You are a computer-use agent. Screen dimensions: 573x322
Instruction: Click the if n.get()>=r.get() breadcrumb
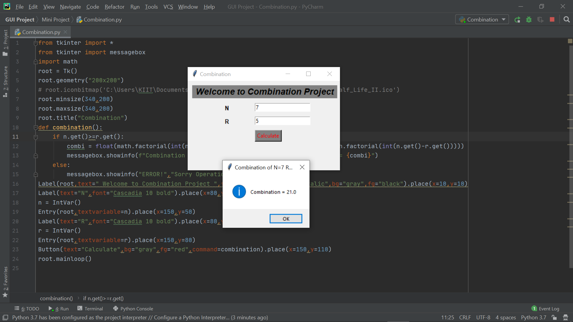[103, 298]
